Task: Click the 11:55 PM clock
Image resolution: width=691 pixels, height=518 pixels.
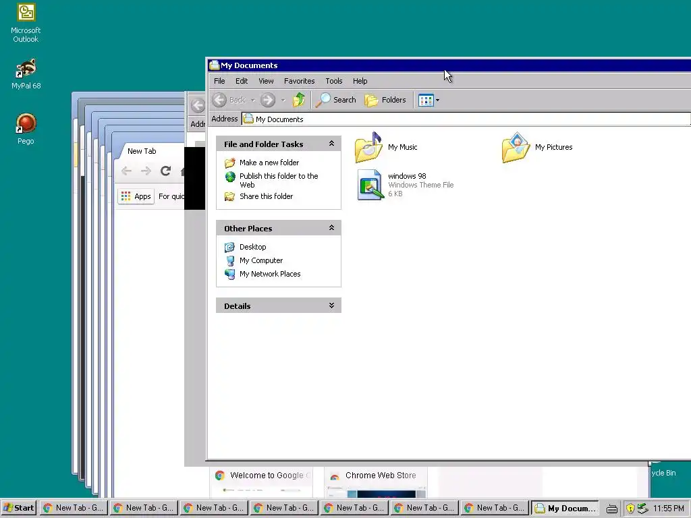Action: [669, 509]
